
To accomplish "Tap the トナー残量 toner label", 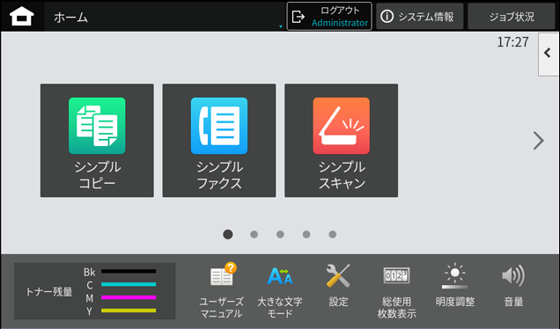I will pyautogui.click(x=49, y=291).
